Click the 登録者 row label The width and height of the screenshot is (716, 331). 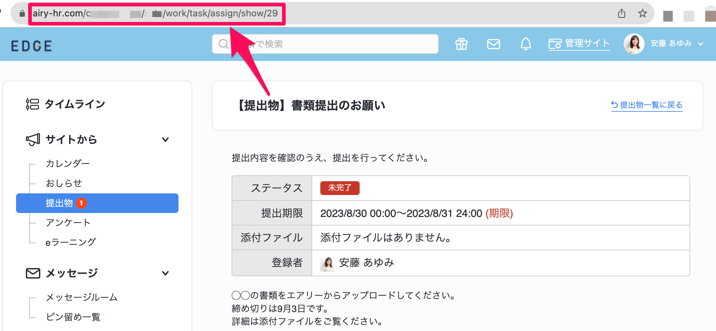point(287,263)
